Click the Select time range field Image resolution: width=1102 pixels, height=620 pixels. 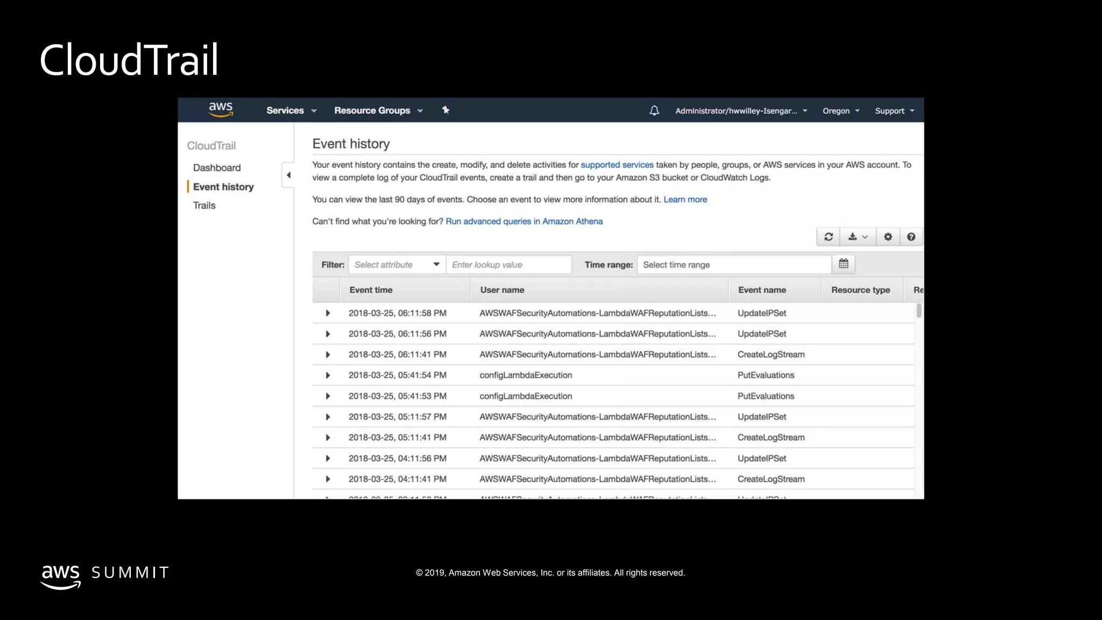click(x=734, y=265)
